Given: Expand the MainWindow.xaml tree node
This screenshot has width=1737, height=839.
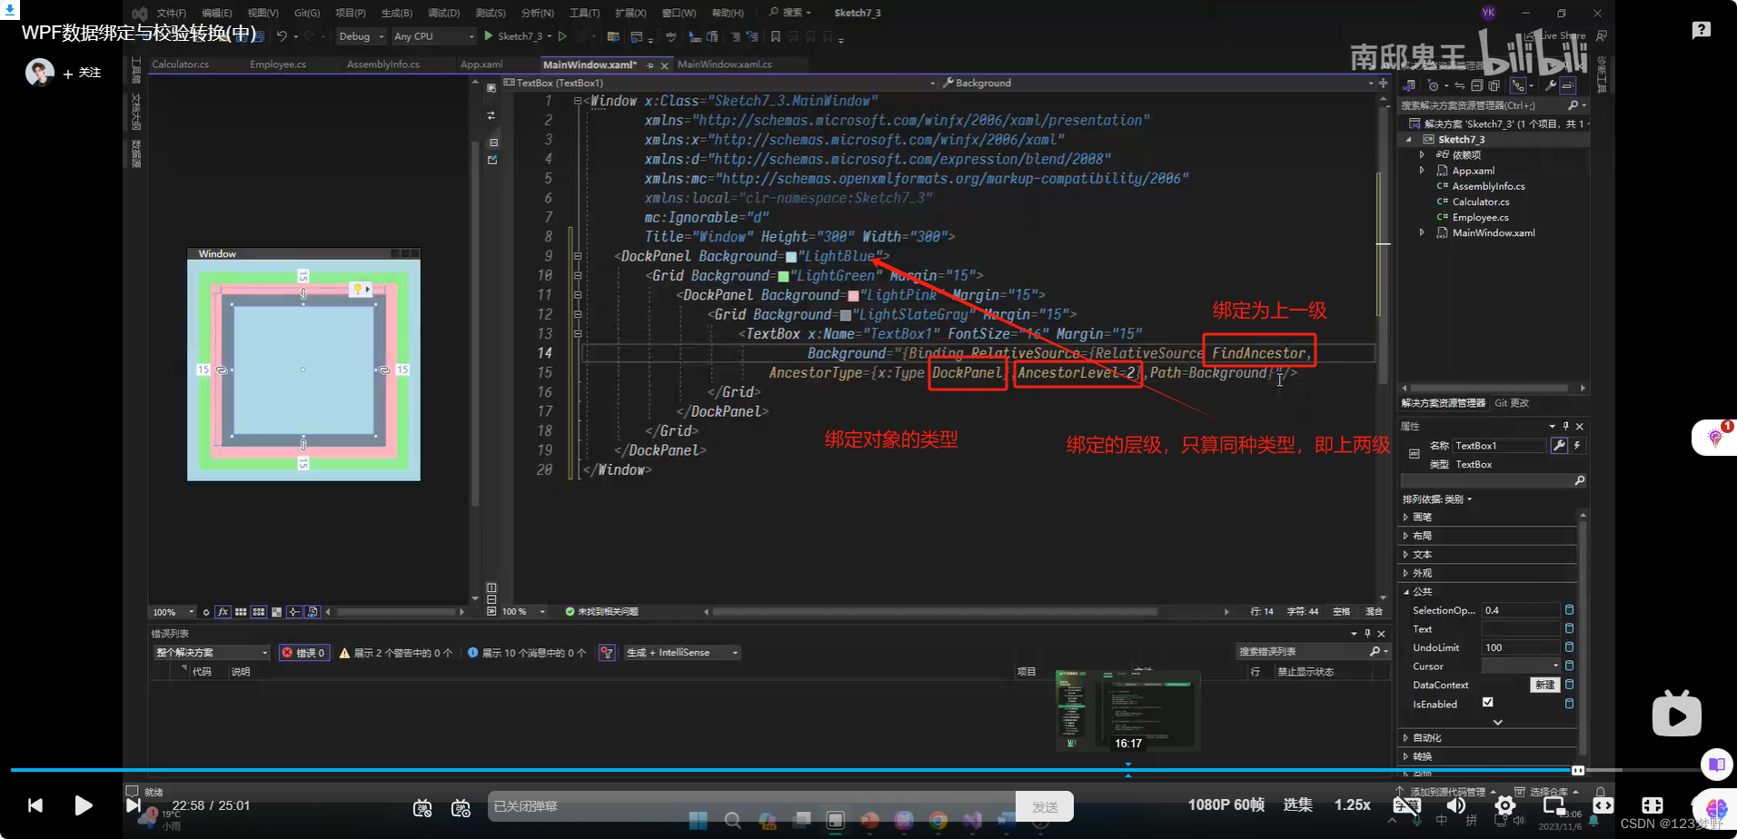Looking at the screenshot, I should (x=1422, y=233).
